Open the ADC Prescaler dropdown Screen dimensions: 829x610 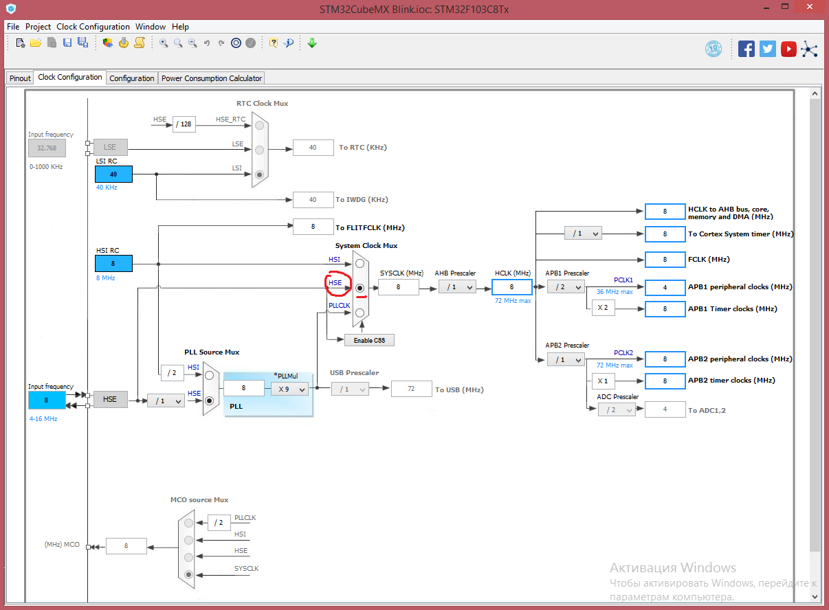coord(617,409)
